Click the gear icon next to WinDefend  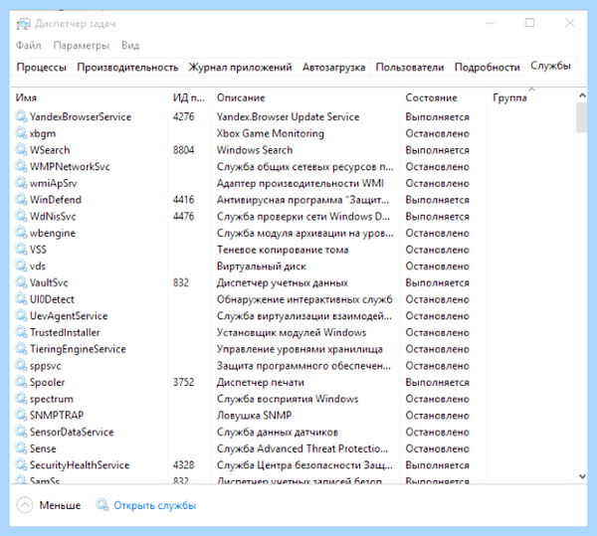click(21, 199)
